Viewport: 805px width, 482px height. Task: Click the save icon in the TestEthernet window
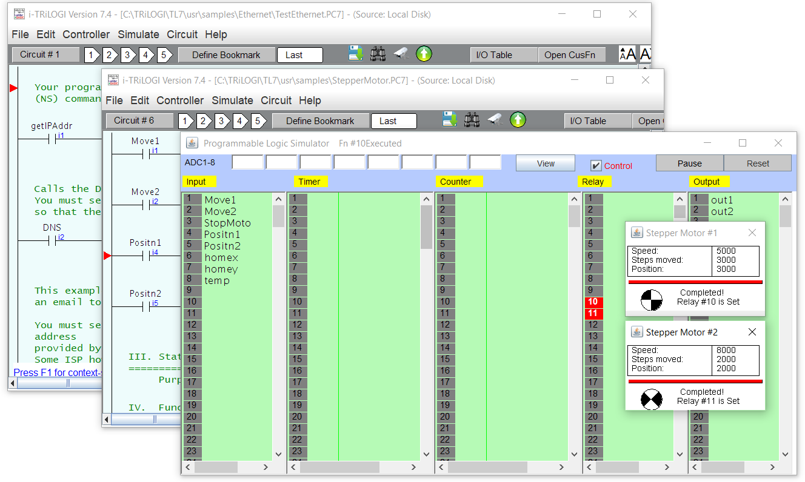tap(356, 54)
